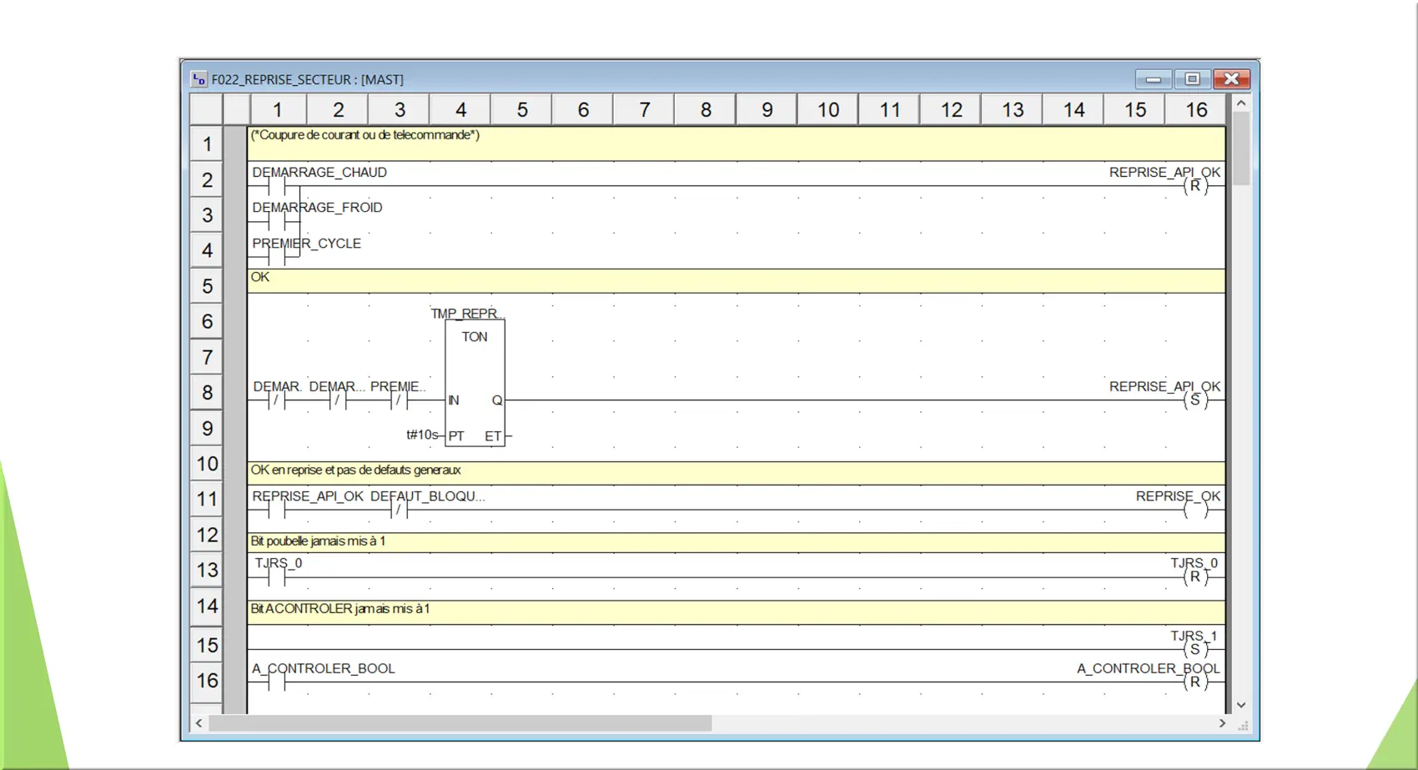This screenshot has height=770, width=1418.
Task: Select row header 15
Action: [206, 645]
